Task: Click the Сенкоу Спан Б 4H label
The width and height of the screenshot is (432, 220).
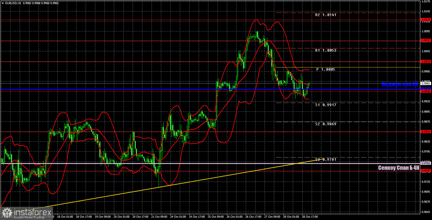Action: tap(398, 168)
